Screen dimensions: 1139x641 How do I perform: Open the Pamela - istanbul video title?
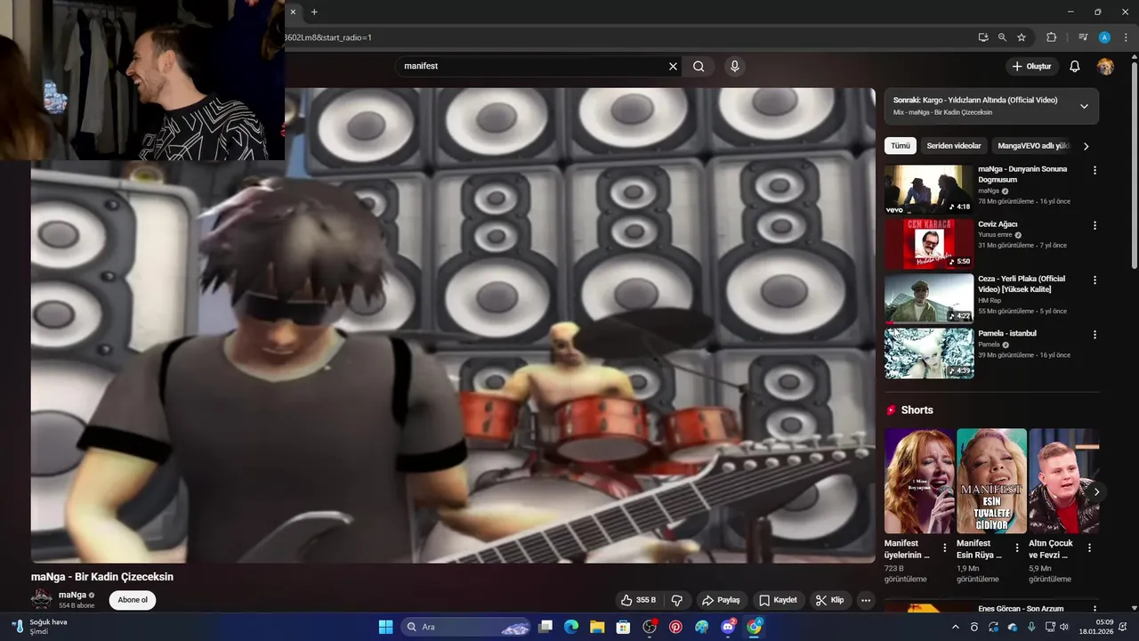pyautogui.click(x=1007, y=333)
